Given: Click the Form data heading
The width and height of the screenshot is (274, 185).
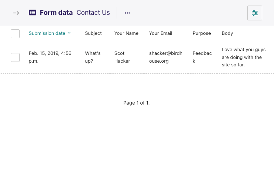Looking at the screenshot, I should (x=56, y=13).
